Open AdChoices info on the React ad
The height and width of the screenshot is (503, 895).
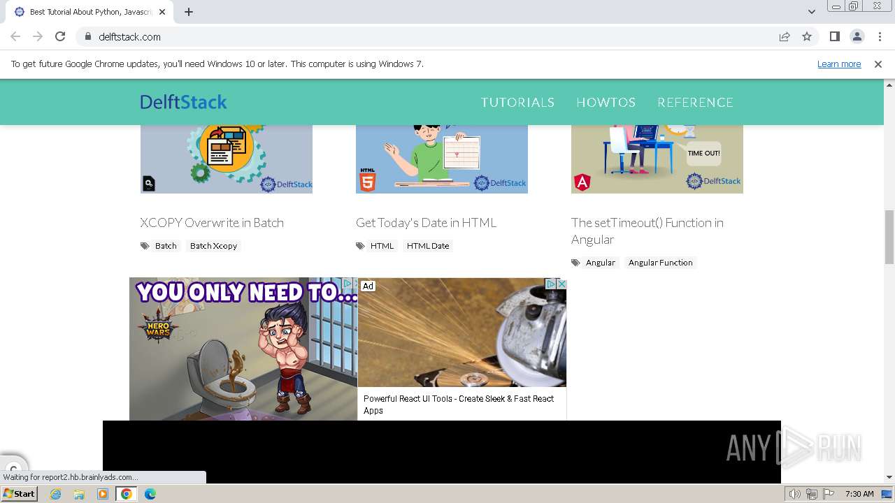pos(551,284)
